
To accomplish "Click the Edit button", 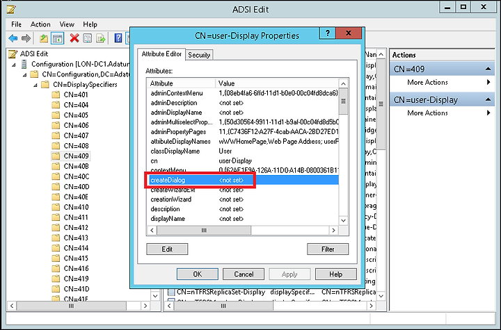I will coord(167,249).
